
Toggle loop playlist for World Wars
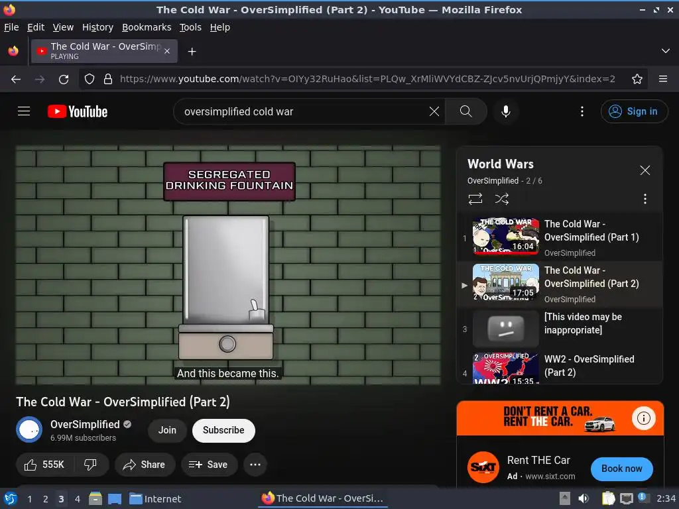475,199
